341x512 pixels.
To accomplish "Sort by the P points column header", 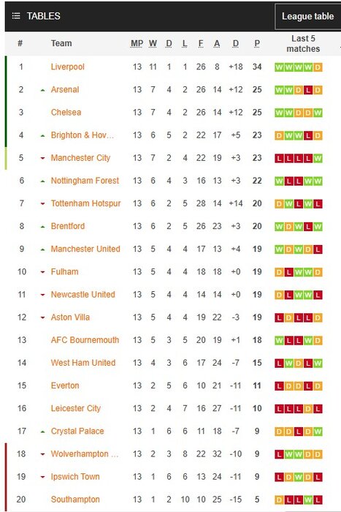I will 257,43.
